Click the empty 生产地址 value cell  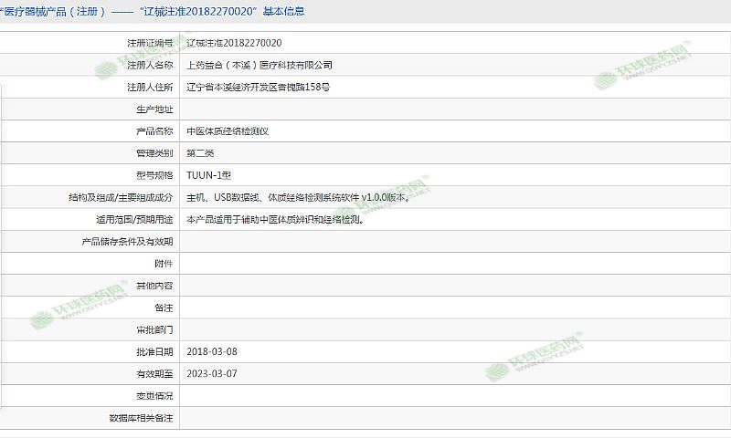[455, 109]
